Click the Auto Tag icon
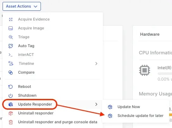172x128 pixels. click(x=11, y=46)
